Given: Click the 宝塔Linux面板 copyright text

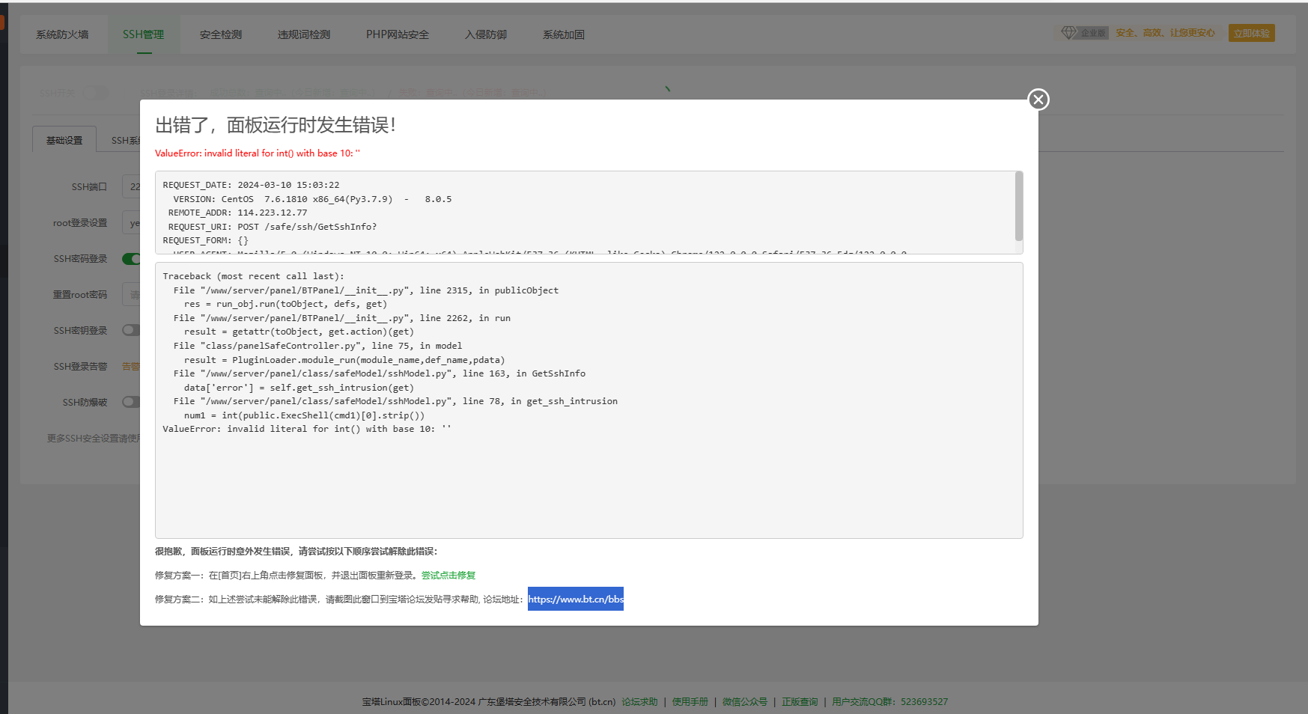Looking at the screenshot, I should (489, 702).
